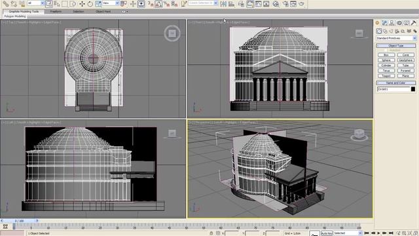Activate the Select and Move tool
Screen dimensions: 419x236
[82, 4]
